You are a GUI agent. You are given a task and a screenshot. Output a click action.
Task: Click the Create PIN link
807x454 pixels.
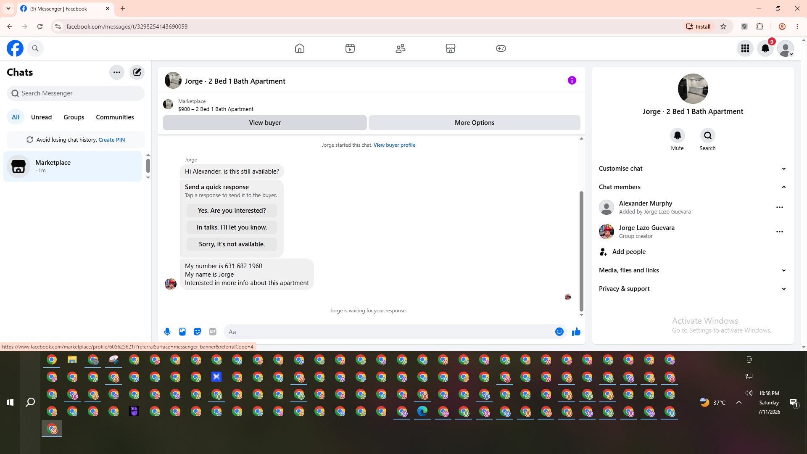(x=112, y=140)
